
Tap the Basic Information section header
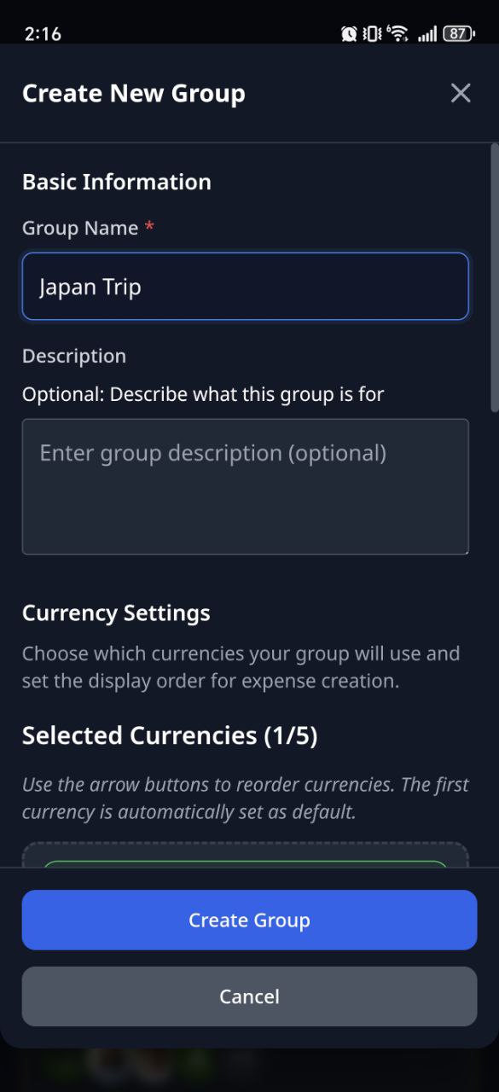(x=117, y=181)
